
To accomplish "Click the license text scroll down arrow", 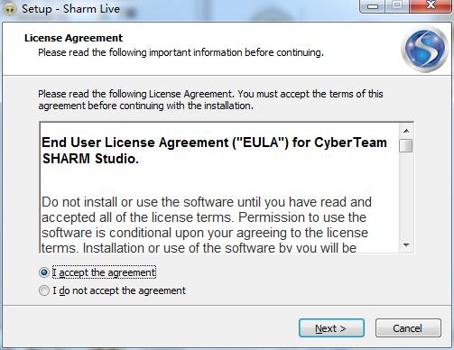I will point(406,245).
